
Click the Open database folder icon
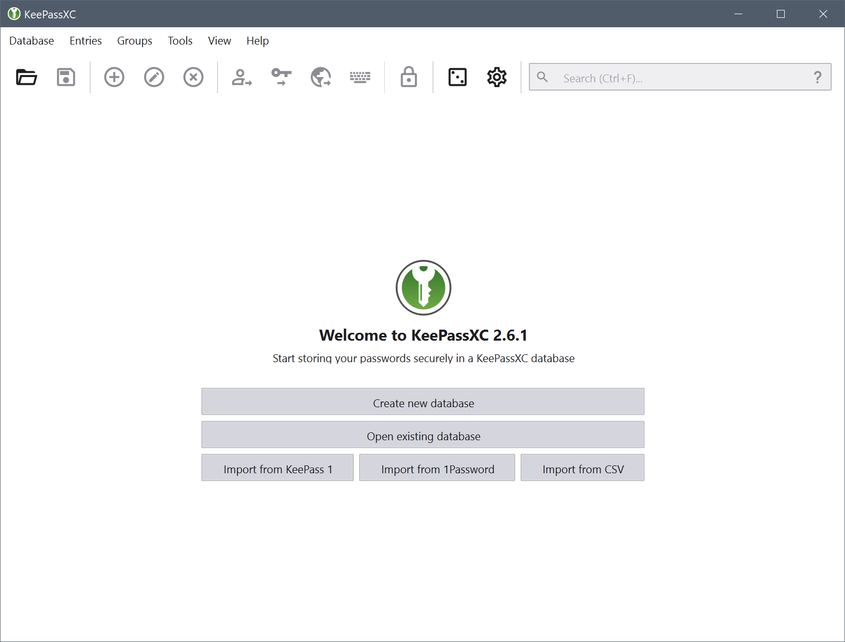pos(26,78)
